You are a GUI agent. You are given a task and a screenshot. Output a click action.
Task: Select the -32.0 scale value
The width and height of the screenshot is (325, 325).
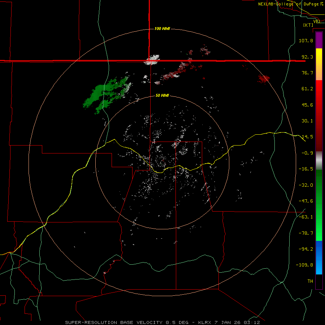[306, 185]
